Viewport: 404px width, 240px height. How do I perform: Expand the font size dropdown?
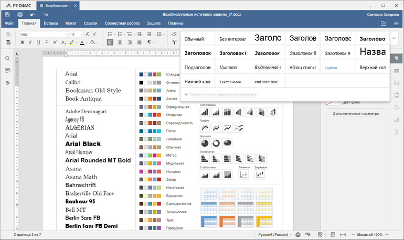[80, 34]
